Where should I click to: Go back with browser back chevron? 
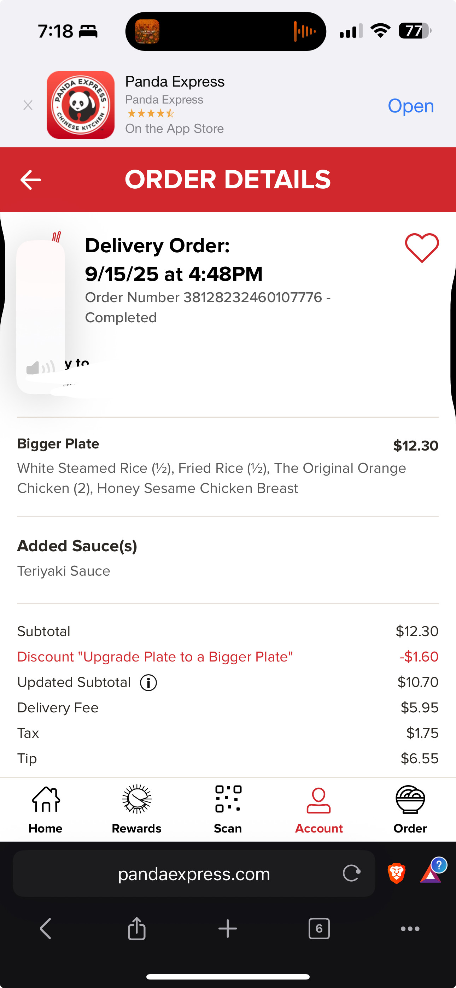click(46, 929)
